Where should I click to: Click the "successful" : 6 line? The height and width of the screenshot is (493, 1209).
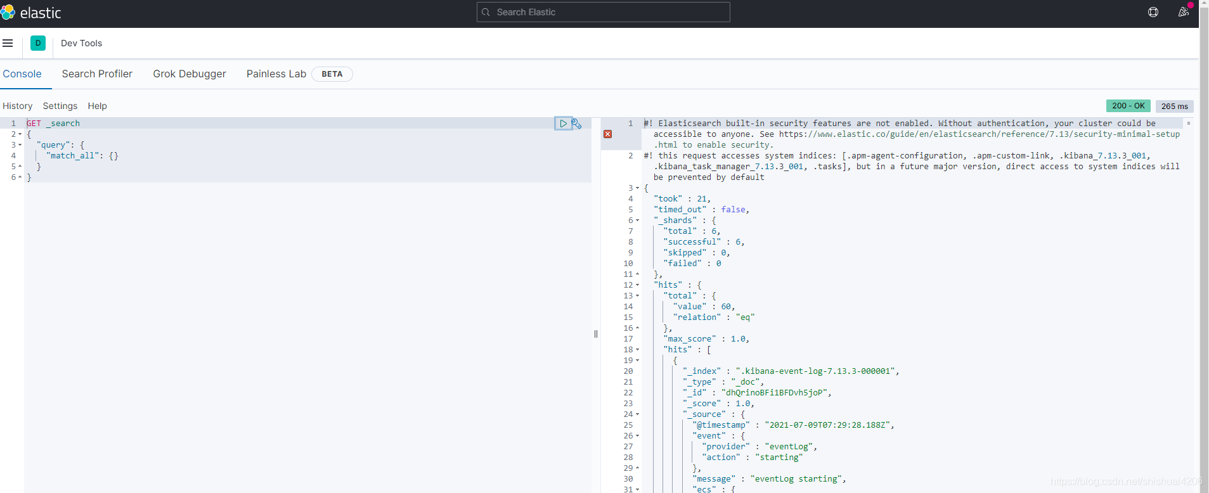click(x=704, y=242)
